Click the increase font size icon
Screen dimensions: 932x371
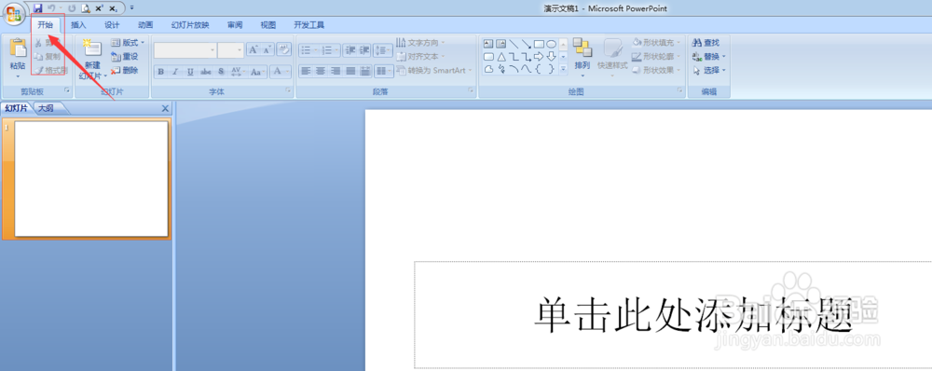[254, 50]
